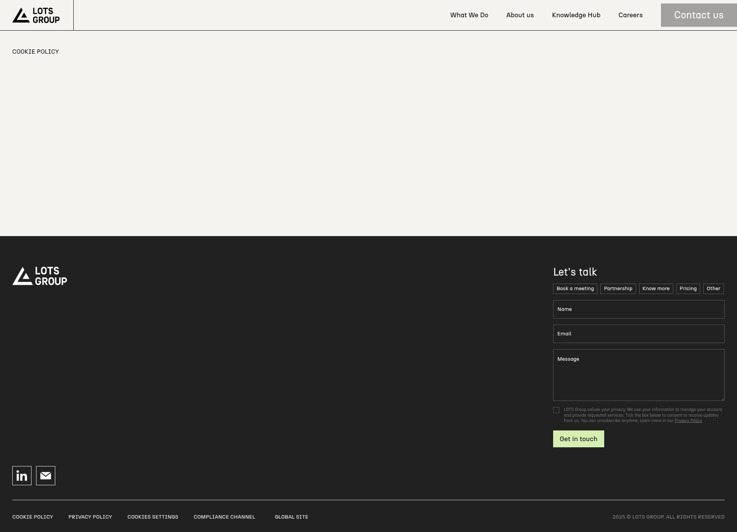The image size is (737, 532).
Task: Click the 2025 © LOTS GROUP copyright text
Action: point(669,517)
